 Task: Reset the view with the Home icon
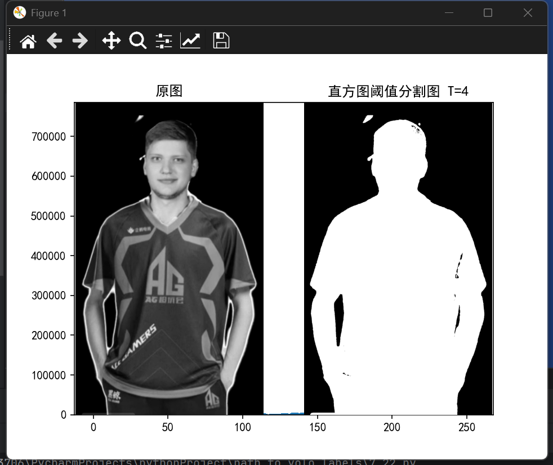28,40
